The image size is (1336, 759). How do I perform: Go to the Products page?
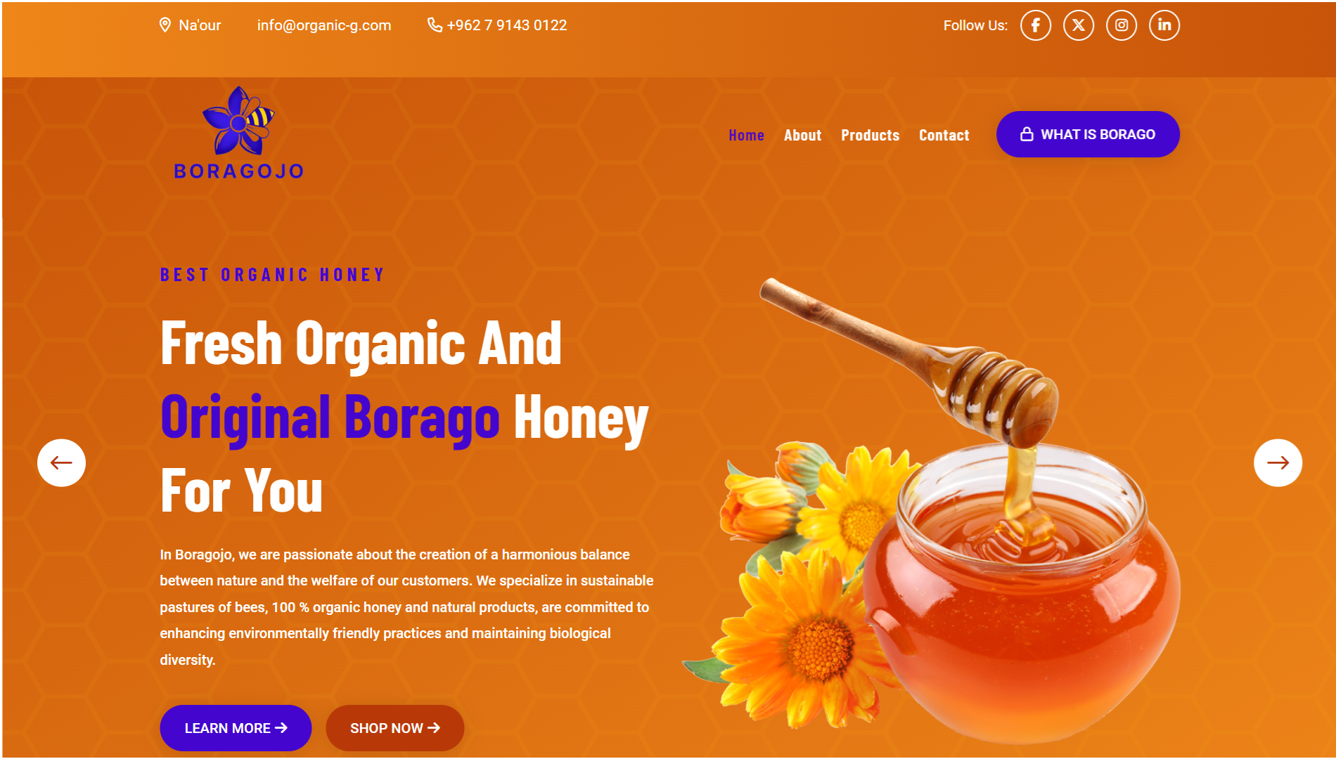point(870,135)
